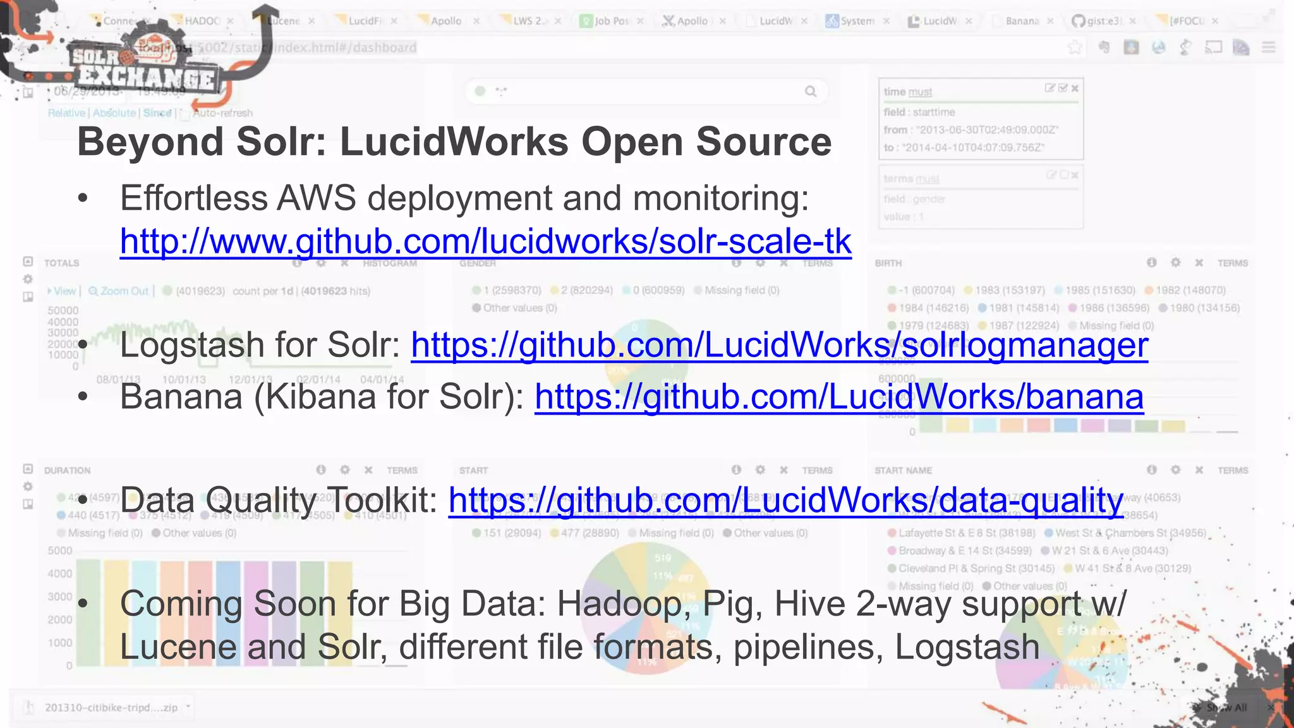Open settings gear on Duration panel
Viewport: 1294px width, 728px height.
[344, 470]
